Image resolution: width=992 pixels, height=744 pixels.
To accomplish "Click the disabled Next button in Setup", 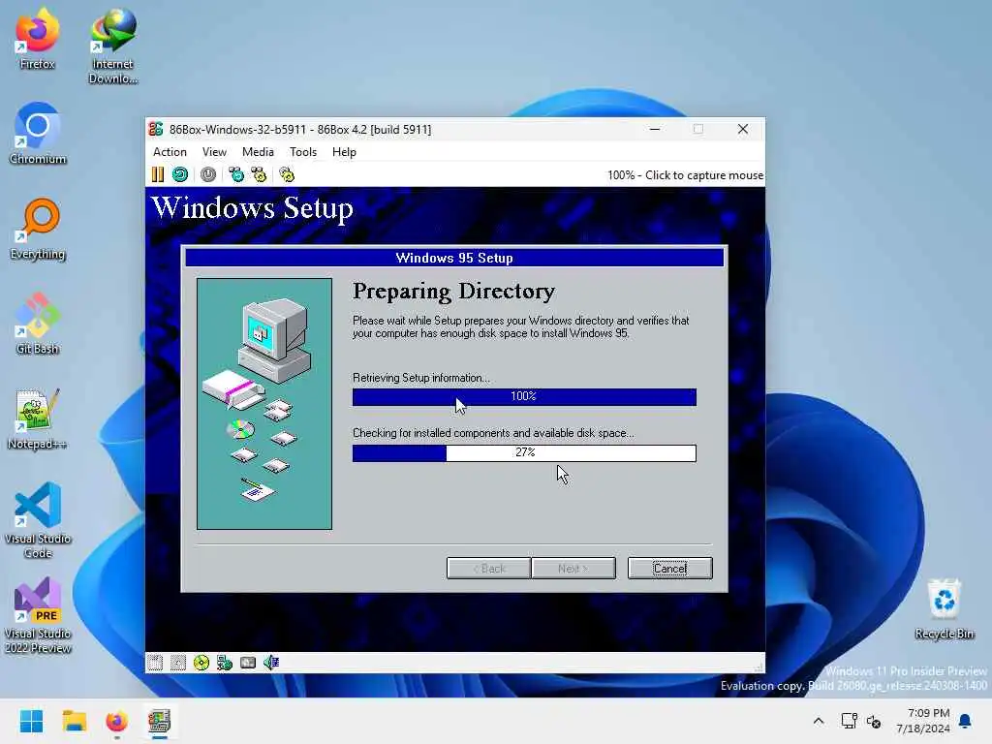I will [x=573, y=568].
